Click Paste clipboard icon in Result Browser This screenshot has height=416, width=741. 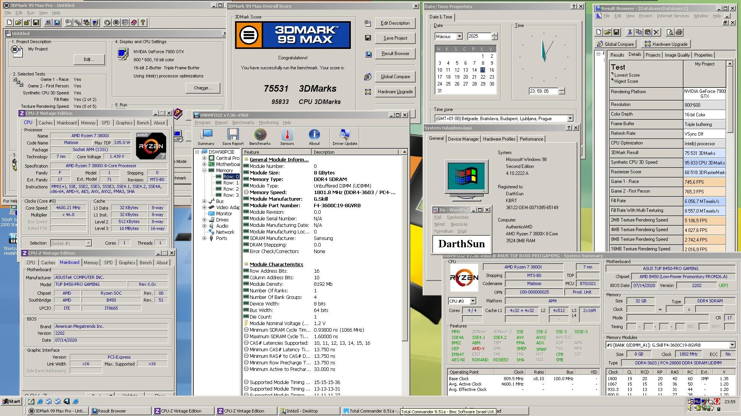coord(648,32)
